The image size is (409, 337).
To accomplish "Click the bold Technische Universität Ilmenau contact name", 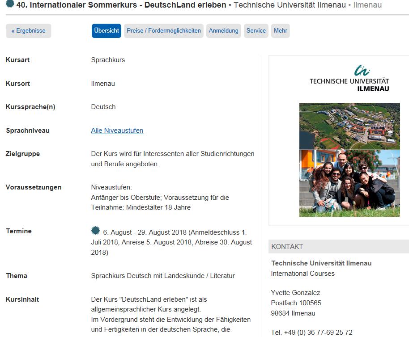I will pyautogui.click(x=321, y=263).
